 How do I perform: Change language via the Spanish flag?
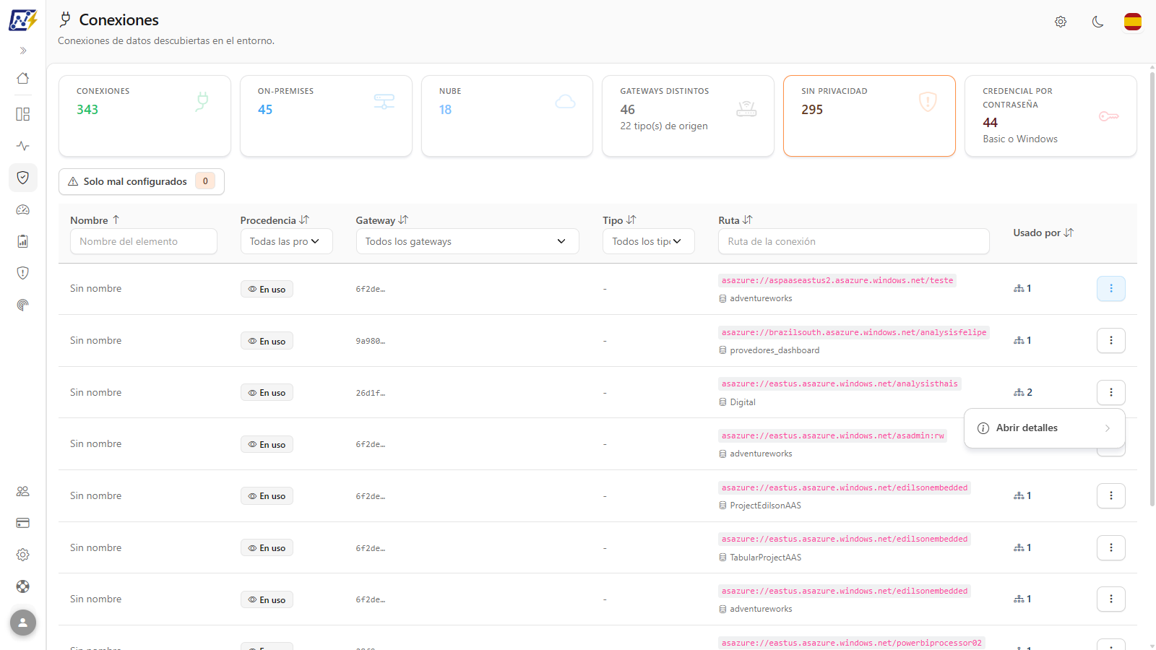coord(1133,22)
